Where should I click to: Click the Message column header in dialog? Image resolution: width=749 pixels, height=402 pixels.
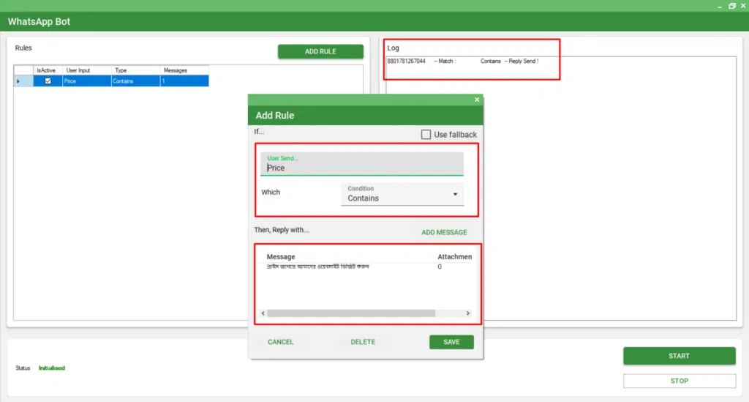(281, 257)
